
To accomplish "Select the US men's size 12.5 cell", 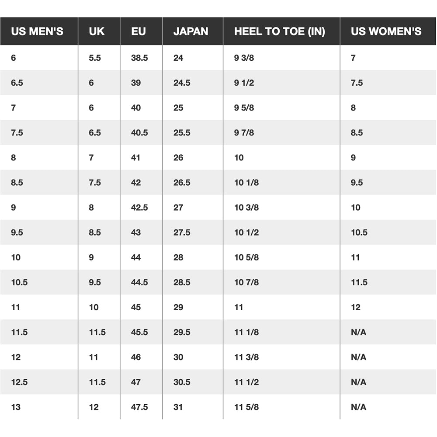I will tap(19, 382).
